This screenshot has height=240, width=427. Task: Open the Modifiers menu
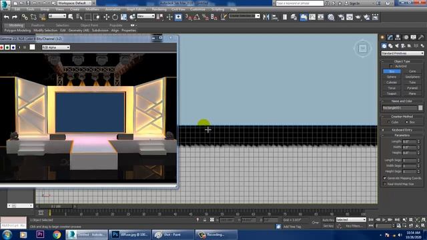click(92, 9)
